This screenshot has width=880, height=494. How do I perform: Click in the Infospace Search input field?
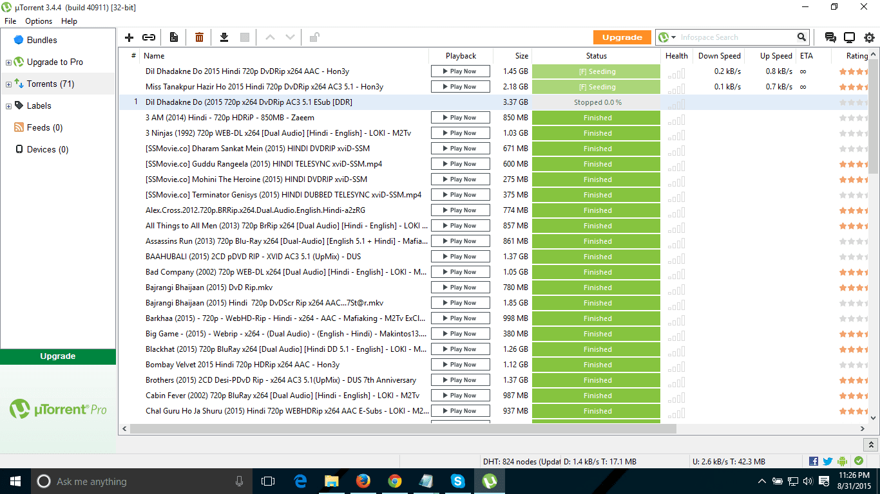coord(737,37)
